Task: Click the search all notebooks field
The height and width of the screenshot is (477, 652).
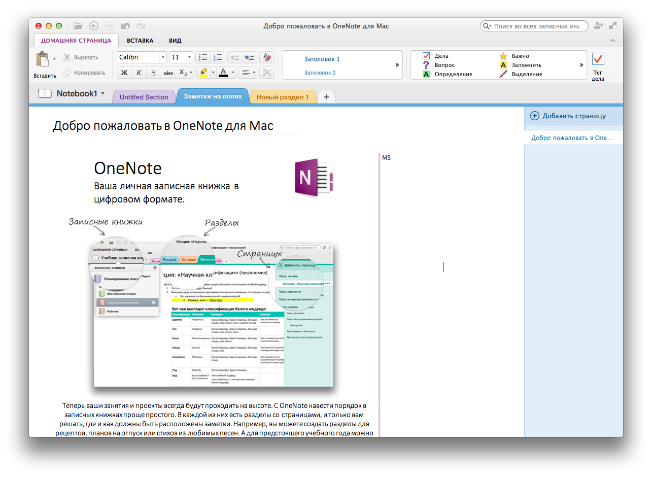Action: click(x=534, y=26)
